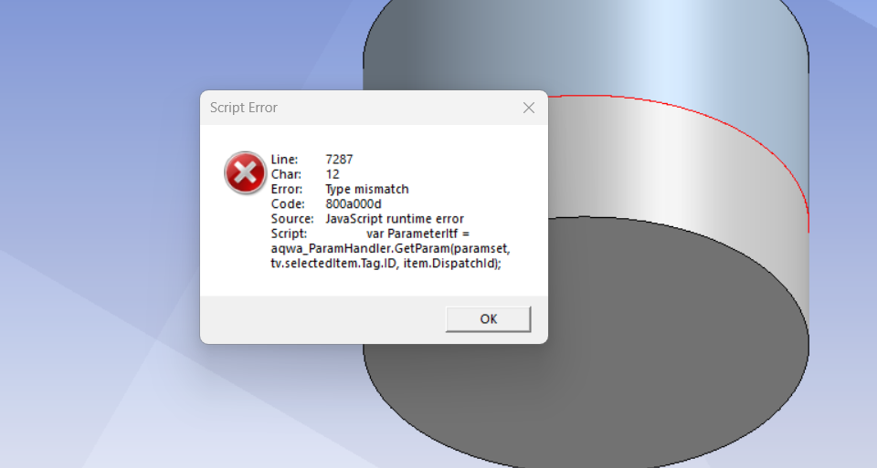Close the Script Error dialog with X
Viewport: 877px width, 468px height.
(529, 108)
